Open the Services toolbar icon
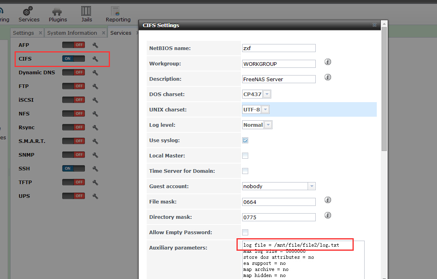The image size is (437, 279). 29,15
